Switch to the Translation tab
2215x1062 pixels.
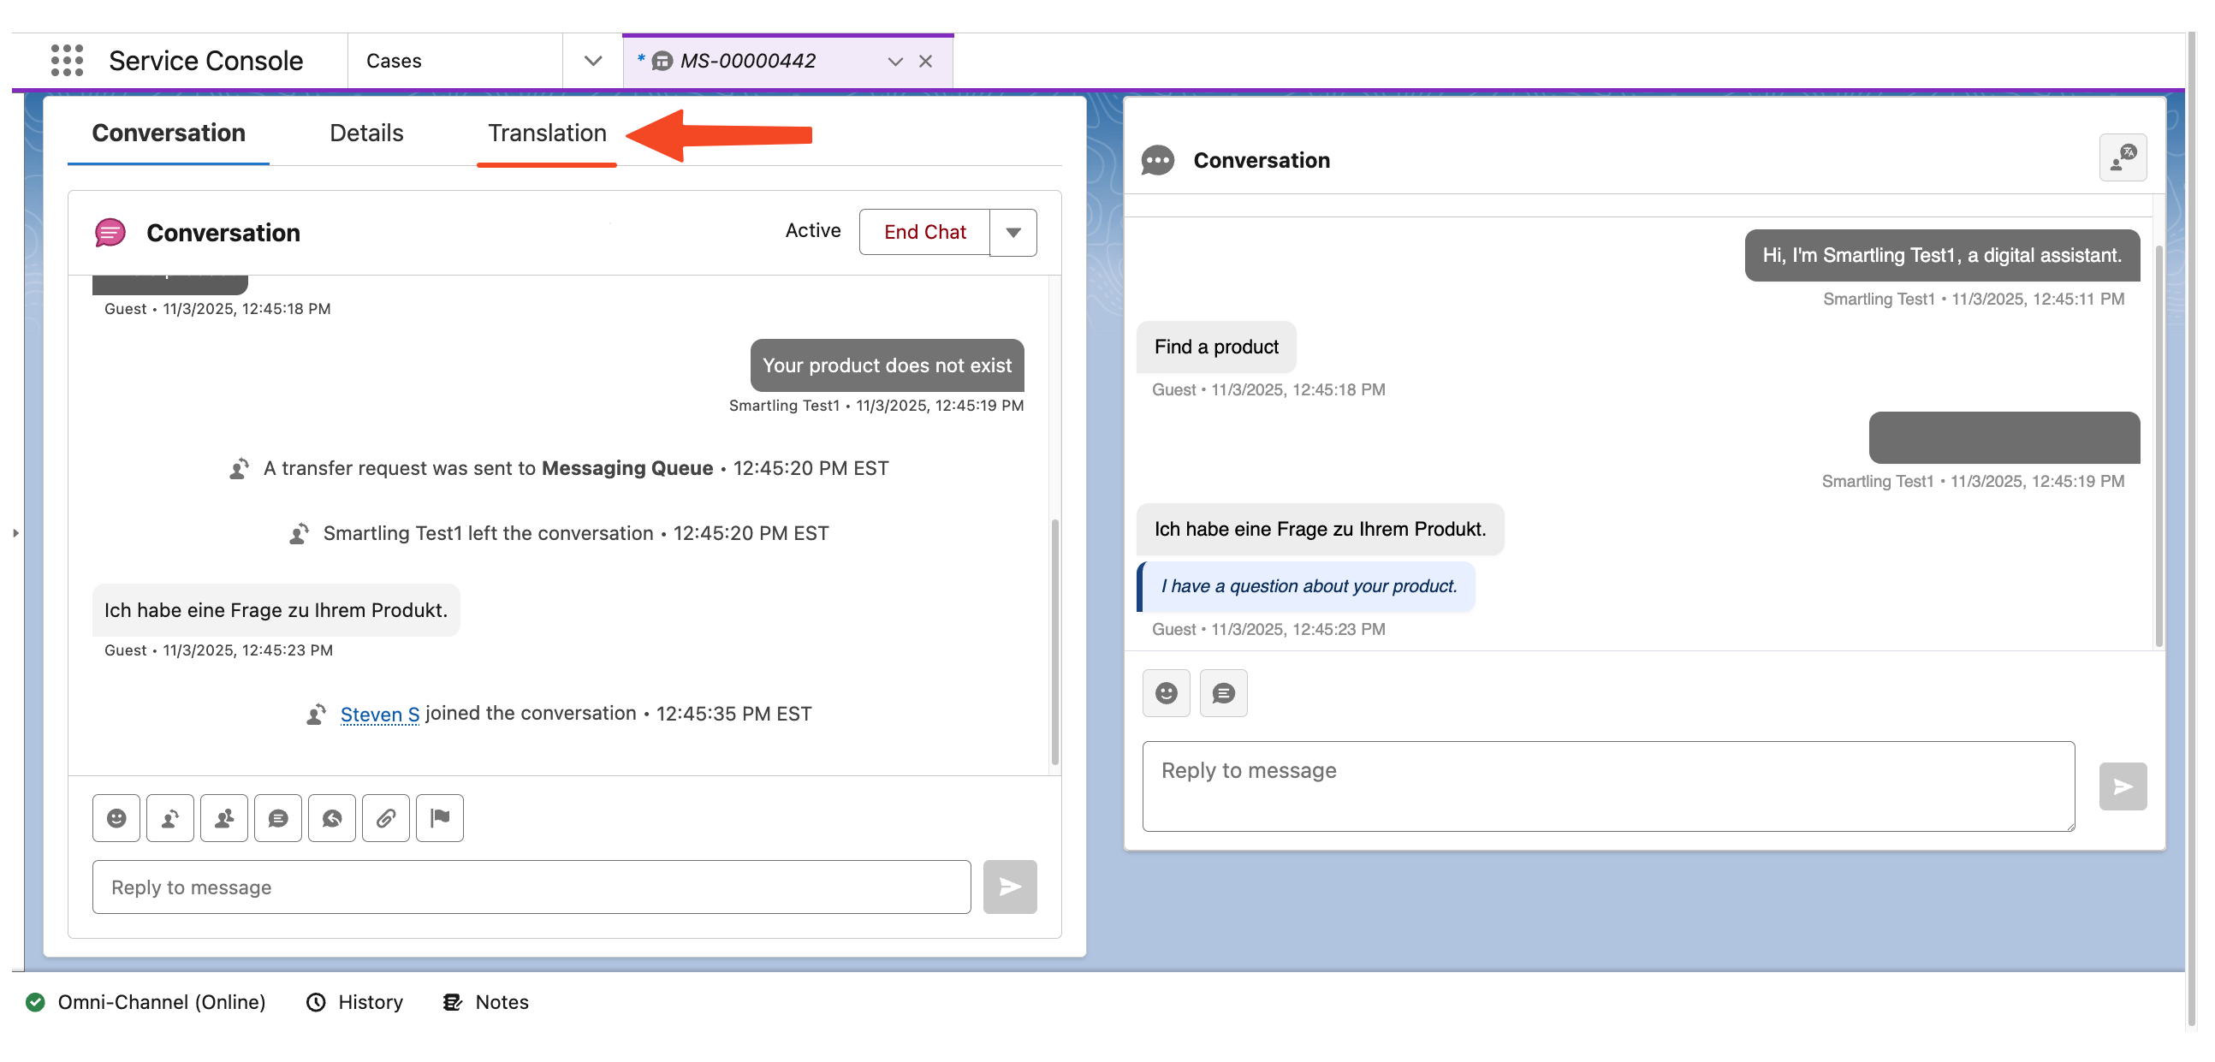547,133
